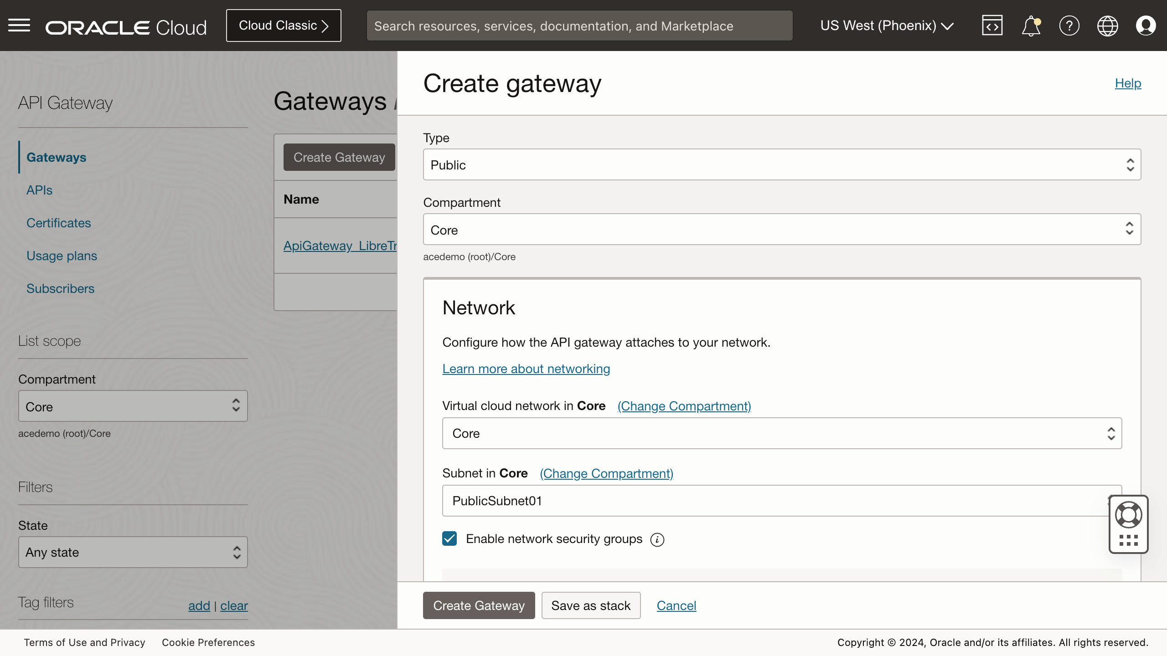Open the Virtual cloud network dropdown
This screenshot has width=1167, height=656.
(x=782, y=433)
